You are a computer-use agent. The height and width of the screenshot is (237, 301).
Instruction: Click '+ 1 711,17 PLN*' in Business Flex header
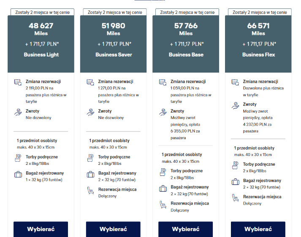pos(259,44)
